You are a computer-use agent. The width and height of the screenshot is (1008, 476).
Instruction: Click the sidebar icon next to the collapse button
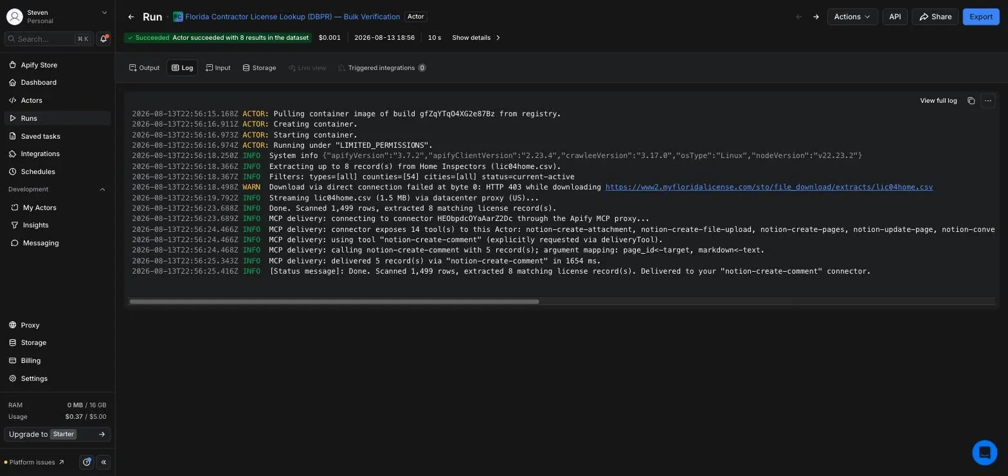(x=87, y=462)
